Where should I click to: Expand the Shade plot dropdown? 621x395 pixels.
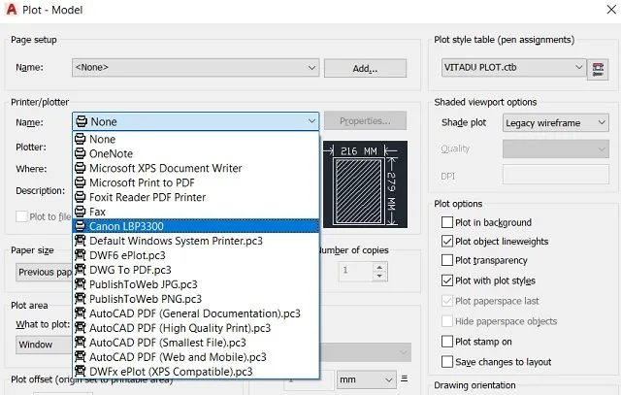554,123
